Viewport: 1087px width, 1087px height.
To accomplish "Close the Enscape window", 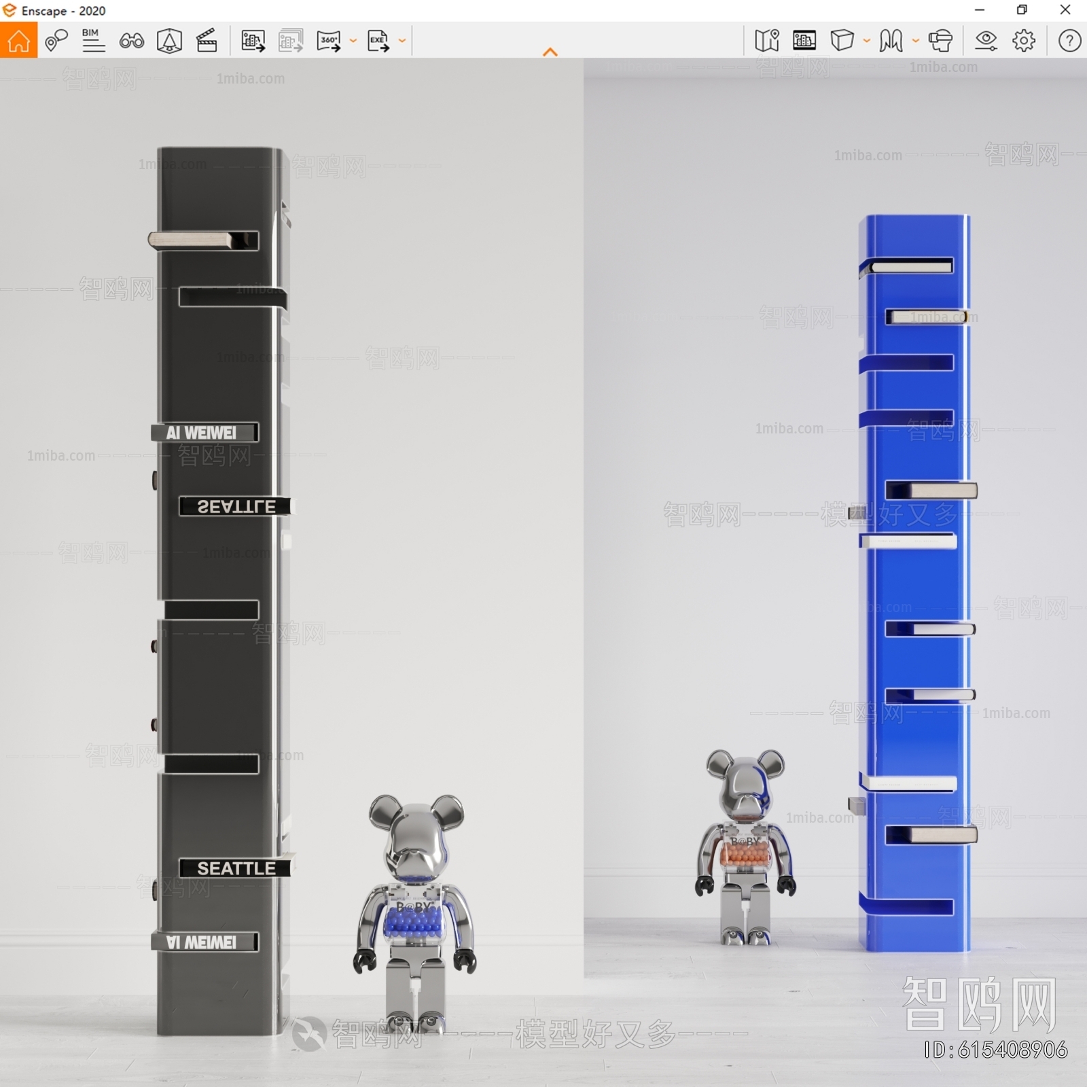I will tap(1065, 10).
